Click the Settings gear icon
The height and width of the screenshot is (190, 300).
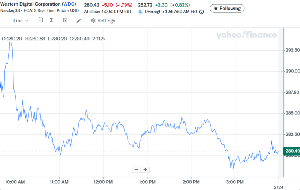[x=93, y=21]
